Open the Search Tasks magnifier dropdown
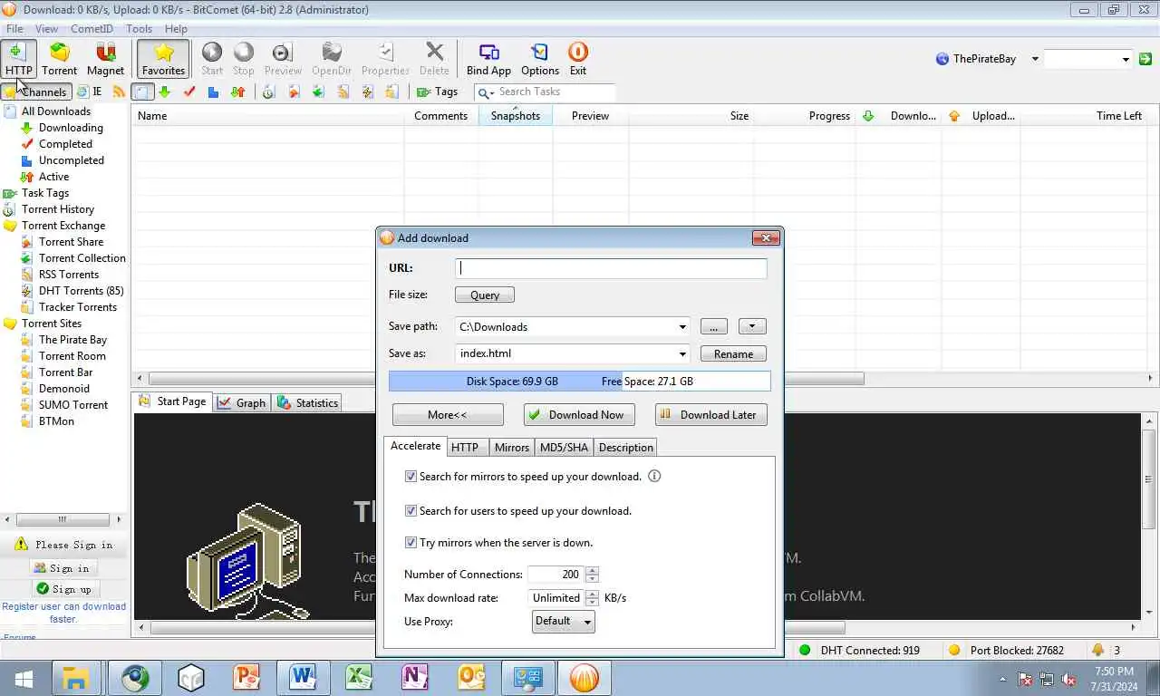This screenshot has width=1160, height=696. coord(486,92)
